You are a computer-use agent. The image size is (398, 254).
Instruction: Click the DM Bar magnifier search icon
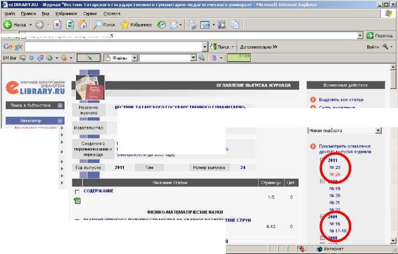point(202,58)
